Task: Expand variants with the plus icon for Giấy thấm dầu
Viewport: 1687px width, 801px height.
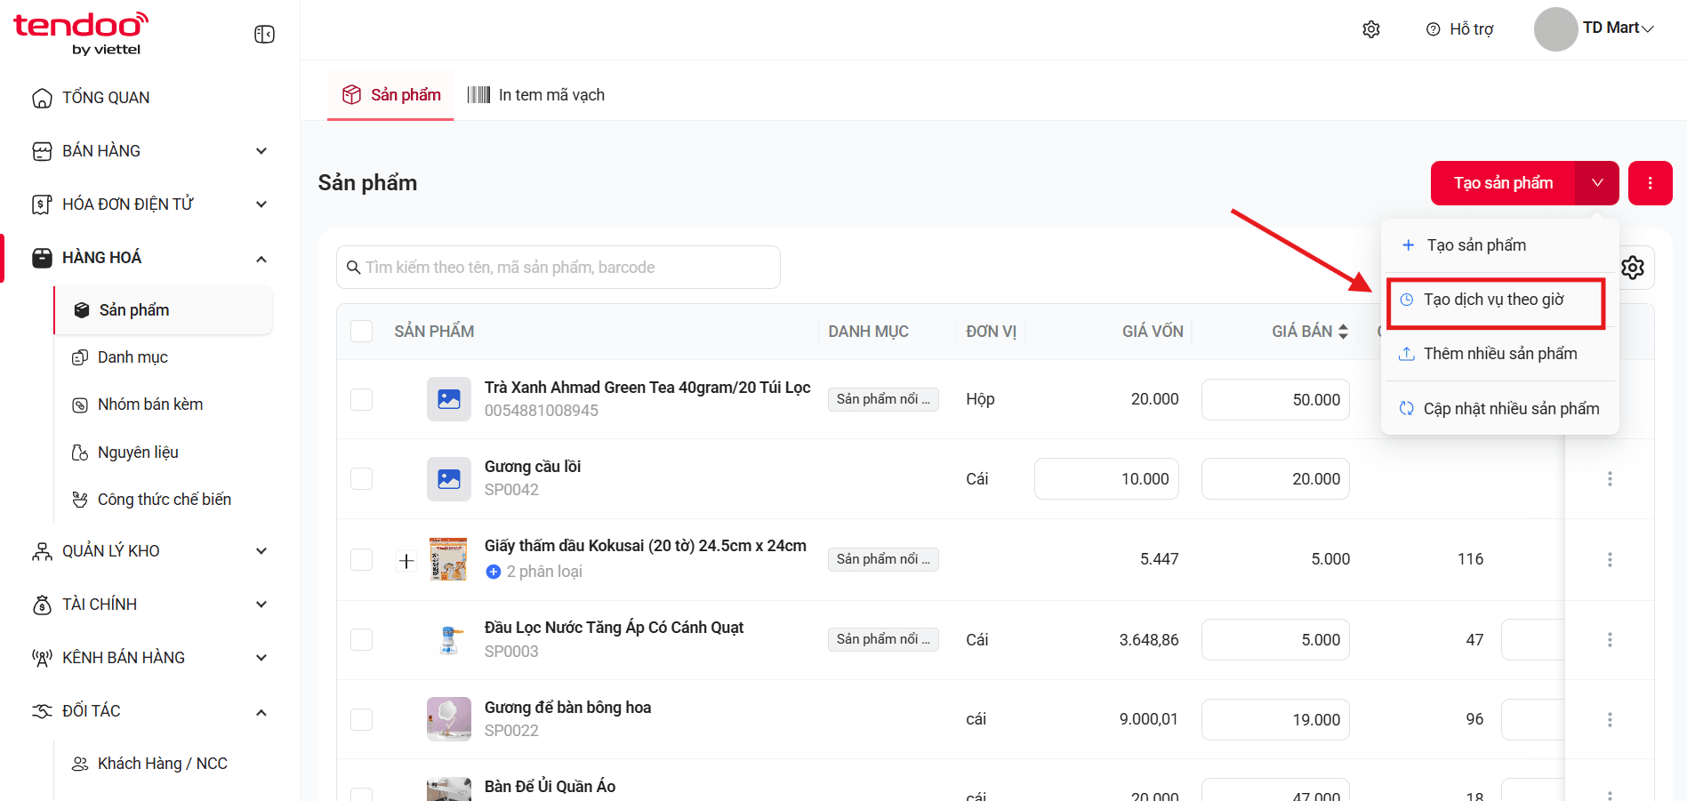Action: pyautogui.click(x=406, y=561)
